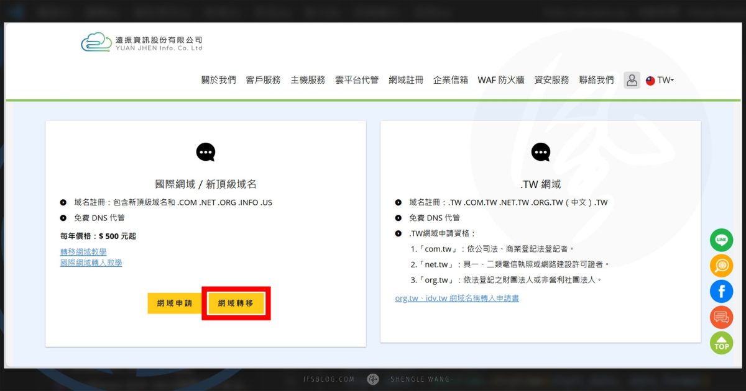Open the account login person icon
Screen dimensions: 746x391
(632, 80)
